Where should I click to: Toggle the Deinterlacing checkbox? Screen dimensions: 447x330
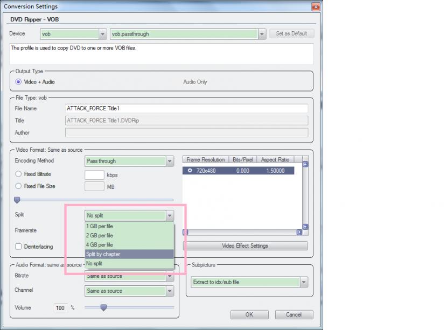pyautogui.click(x=19, y=247)
